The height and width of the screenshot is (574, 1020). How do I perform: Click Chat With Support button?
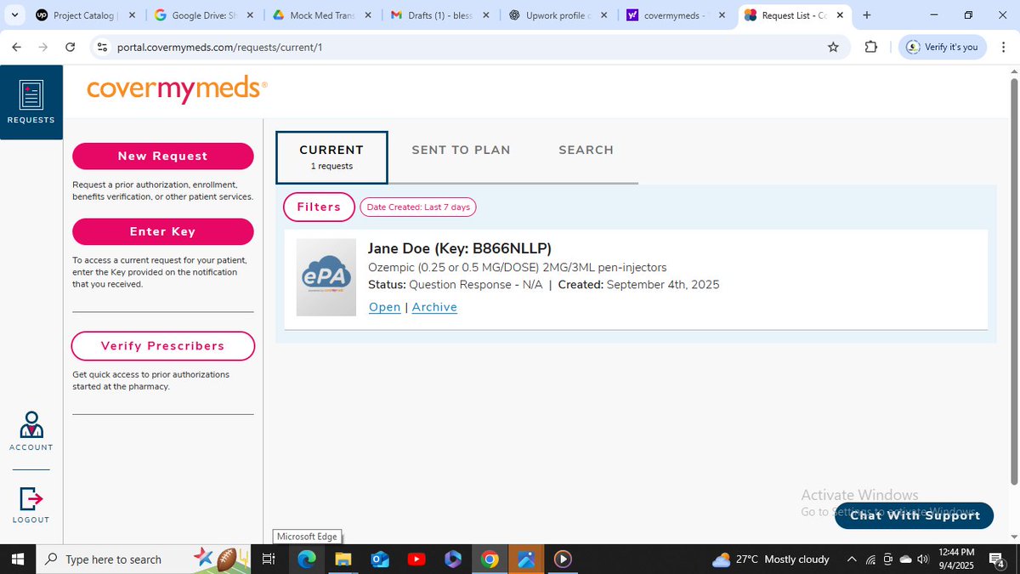[x=915, y=515]
